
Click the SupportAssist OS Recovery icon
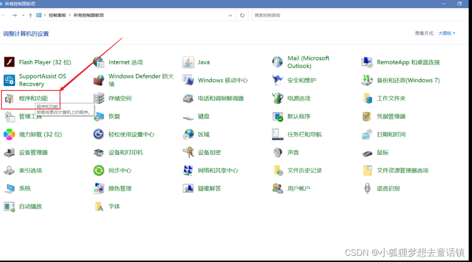(x=10, y=80)
